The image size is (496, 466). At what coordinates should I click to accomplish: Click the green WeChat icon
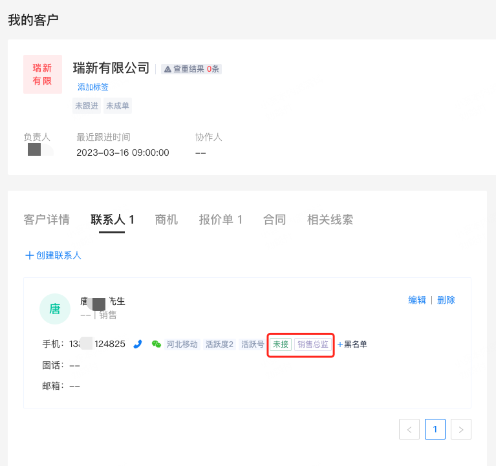[156, 344]
